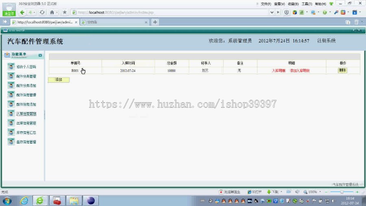Open the 查看(V) menu
366x206 pixels.
(279, 4)
